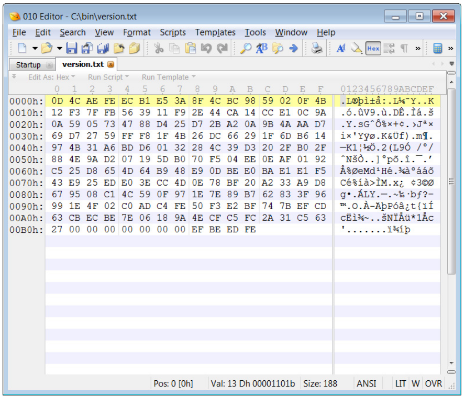Click the Find in Files icon
Viewport: 465px width, 397px height.
pyautogui.click(x=278, y=48)
